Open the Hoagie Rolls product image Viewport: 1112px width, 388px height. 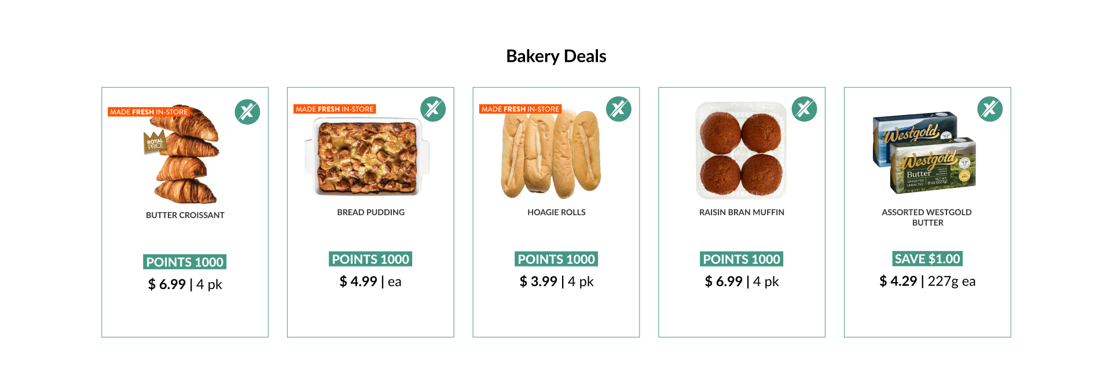coord(551,154)
